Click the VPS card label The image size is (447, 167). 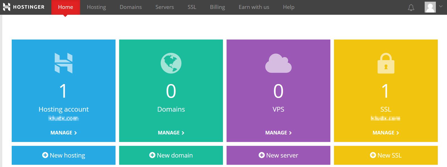click(x=278, y=109)
